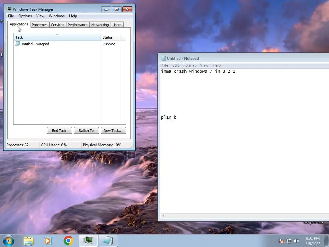Click the Running status cell
This screenshot has width=329, height=247.
click(x=109, y=44)
